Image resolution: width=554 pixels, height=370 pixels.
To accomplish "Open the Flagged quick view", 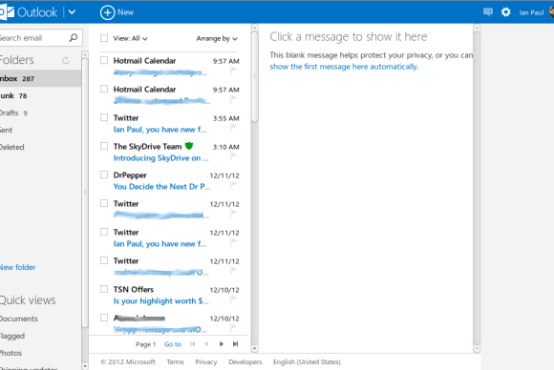I will [12, 336].
